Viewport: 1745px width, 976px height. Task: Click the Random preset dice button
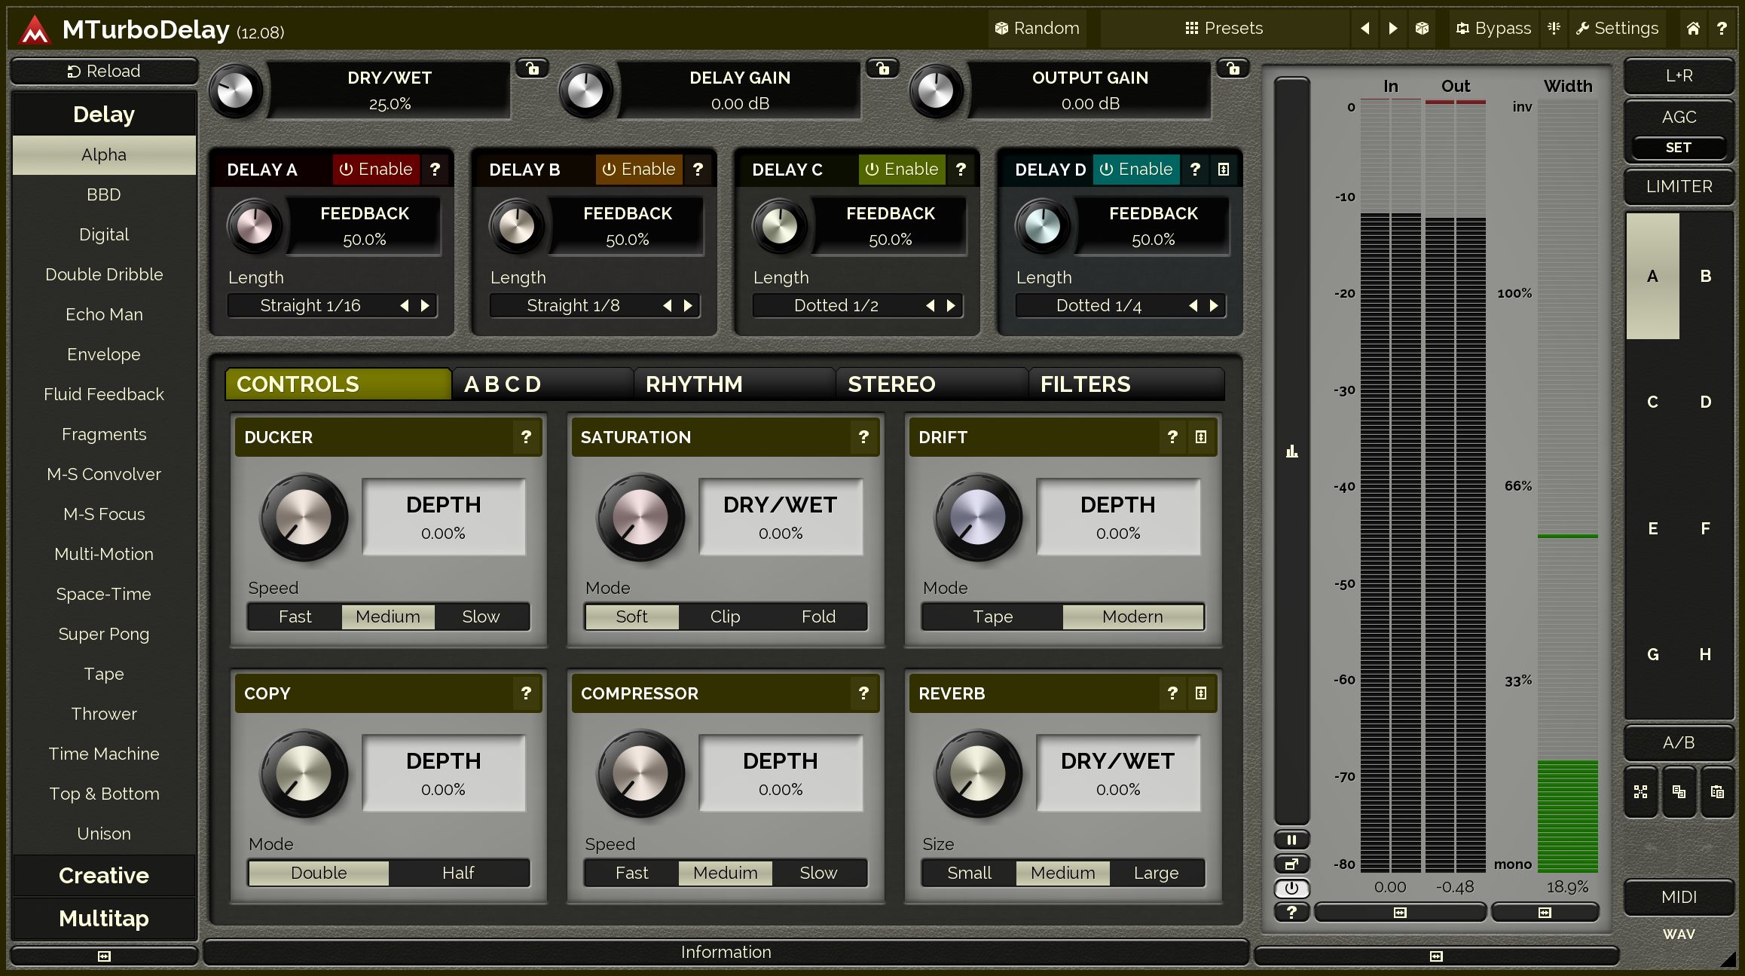point(1037,28)
